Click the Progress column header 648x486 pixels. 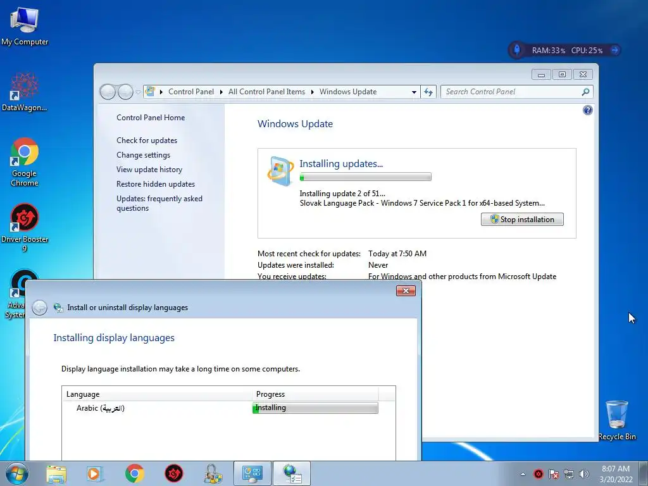click(315, 394)
